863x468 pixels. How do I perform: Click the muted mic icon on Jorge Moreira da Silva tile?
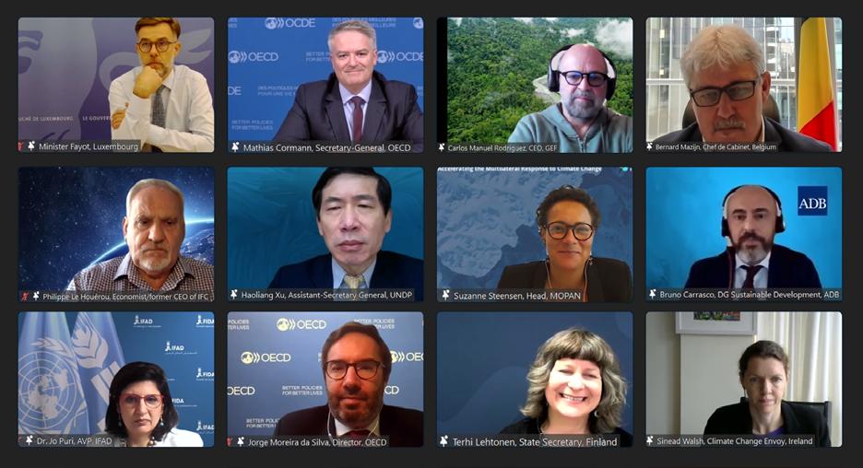pyautogui.click(x=231, y=441)
